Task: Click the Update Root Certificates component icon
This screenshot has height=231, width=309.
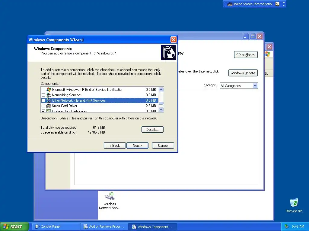Action: click(49, 111)
